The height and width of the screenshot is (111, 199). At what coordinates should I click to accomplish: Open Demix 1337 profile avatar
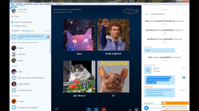(x=14, y=10)
